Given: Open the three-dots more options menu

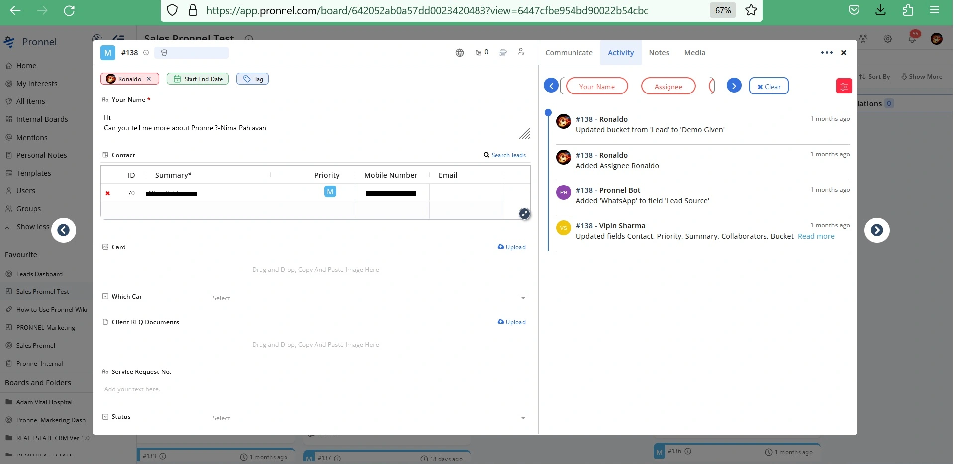Looking at the screenshot, I should click(x=827, y=53).
